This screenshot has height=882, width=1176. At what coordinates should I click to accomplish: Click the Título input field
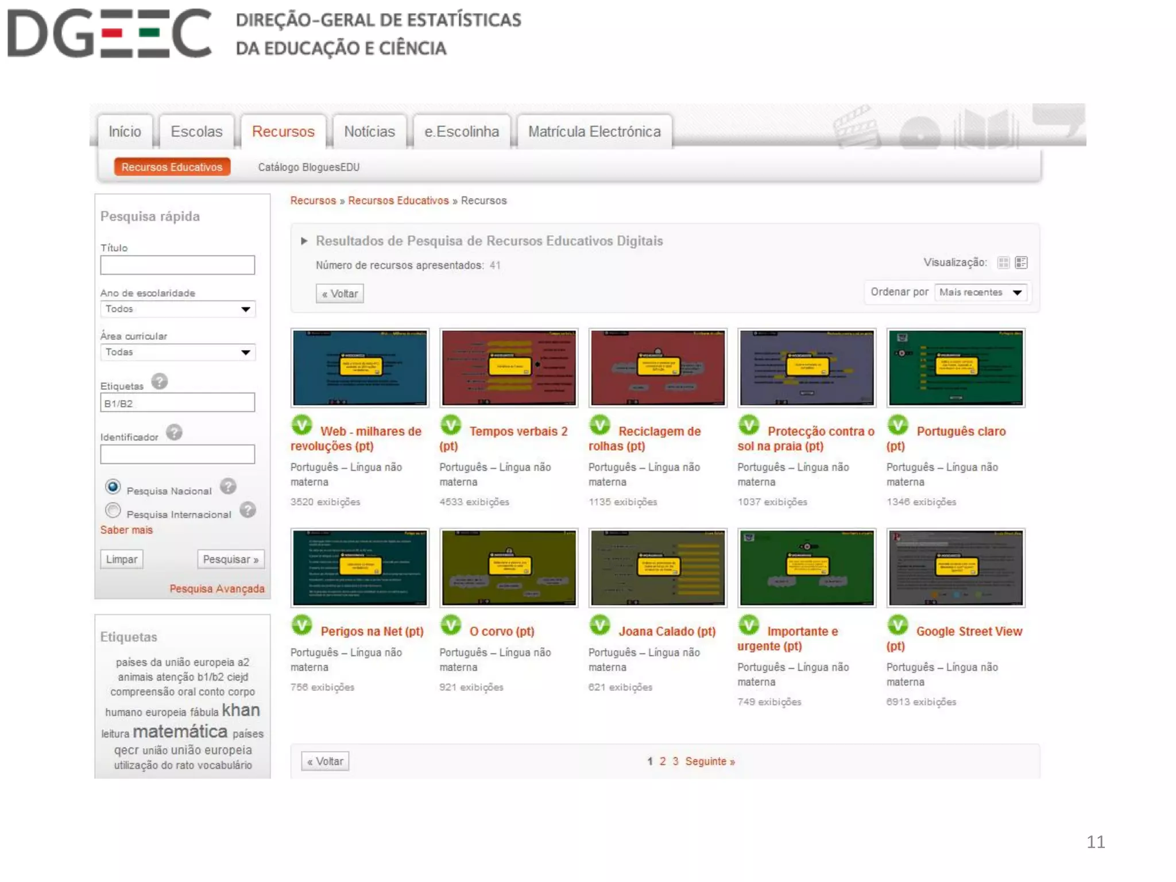[177, 265]
